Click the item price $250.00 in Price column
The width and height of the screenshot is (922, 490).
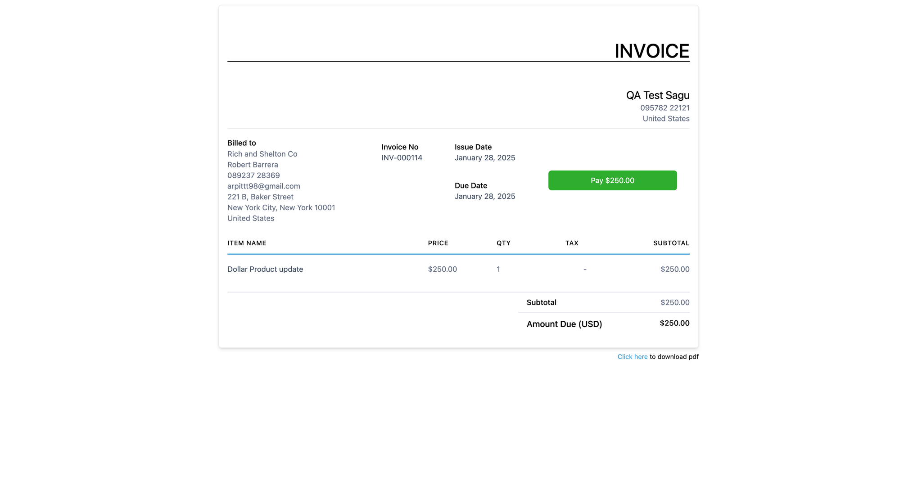coord(443,270)
